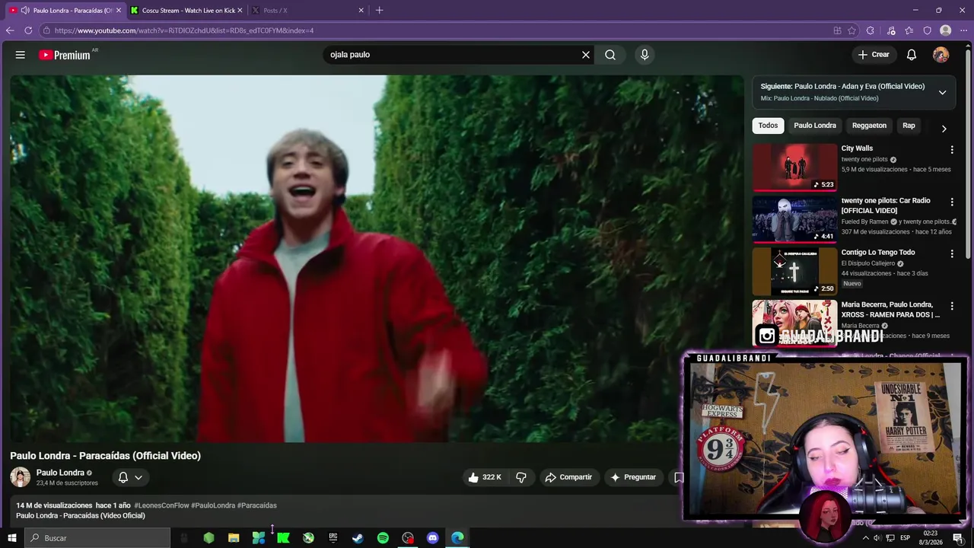Select the Paulo Londra filter chip
Image resolution: width=974 pixels, height=548 pixels.
[815, 126]
